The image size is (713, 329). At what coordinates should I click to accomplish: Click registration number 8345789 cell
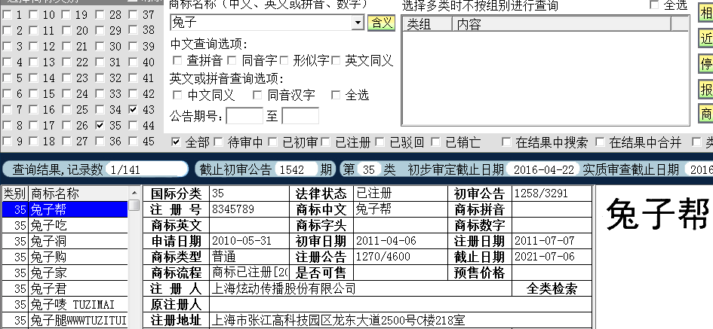pos(249,209)
